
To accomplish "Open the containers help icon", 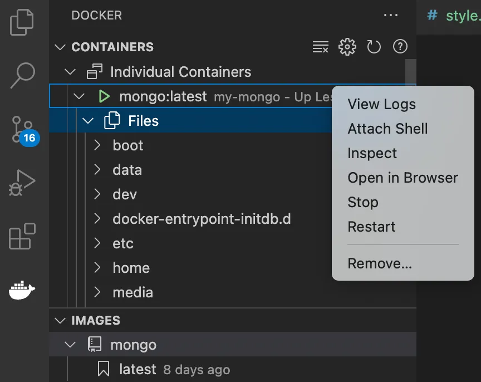I will [400, 47].
